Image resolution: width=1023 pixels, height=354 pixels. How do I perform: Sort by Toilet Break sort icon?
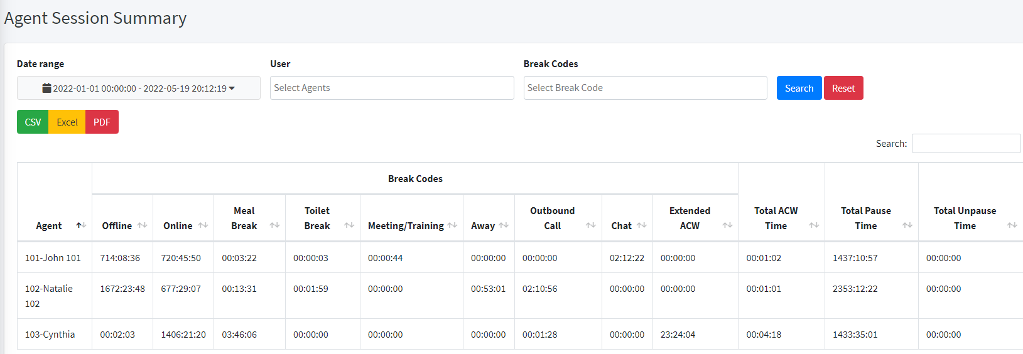click(x=349, y=225)
